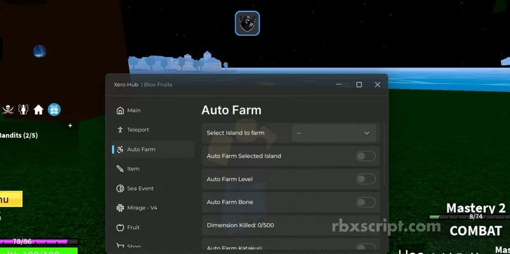This screenshot has height=254, width=510.
Task: Click the 8/74 mastery progress bar
Action: [x=469, y=216]
